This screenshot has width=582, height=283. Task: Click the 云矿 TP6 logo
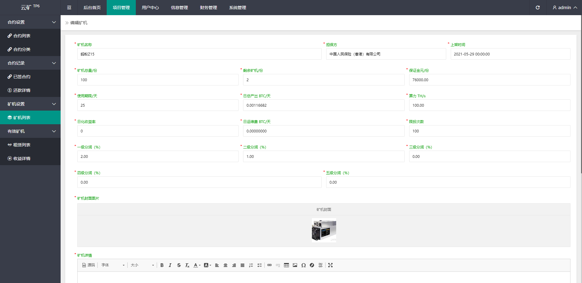point(30,7)
